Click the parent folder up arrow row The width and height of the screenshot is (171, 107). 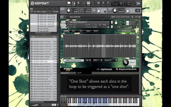pos(44,39)
